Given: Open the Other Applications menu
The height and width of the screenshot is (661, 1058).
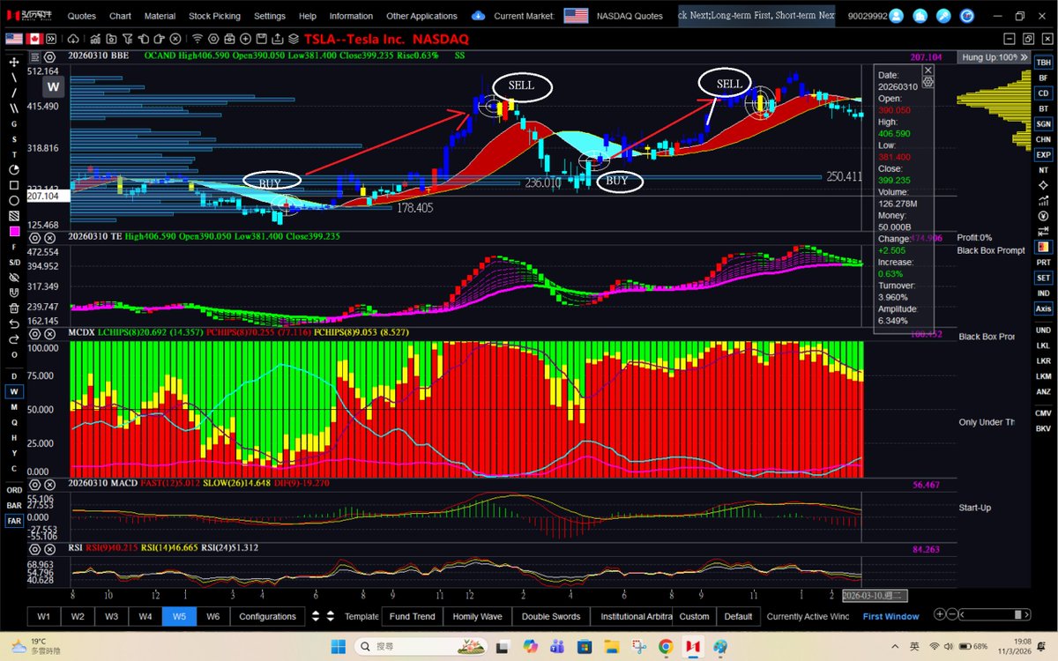Looking at the screenshot, I should 421,16.
